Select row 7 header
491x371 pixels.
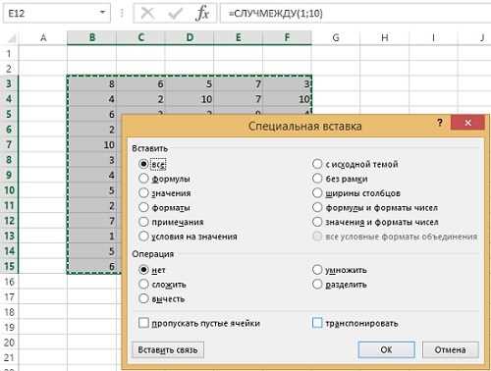tap(9, 144)
